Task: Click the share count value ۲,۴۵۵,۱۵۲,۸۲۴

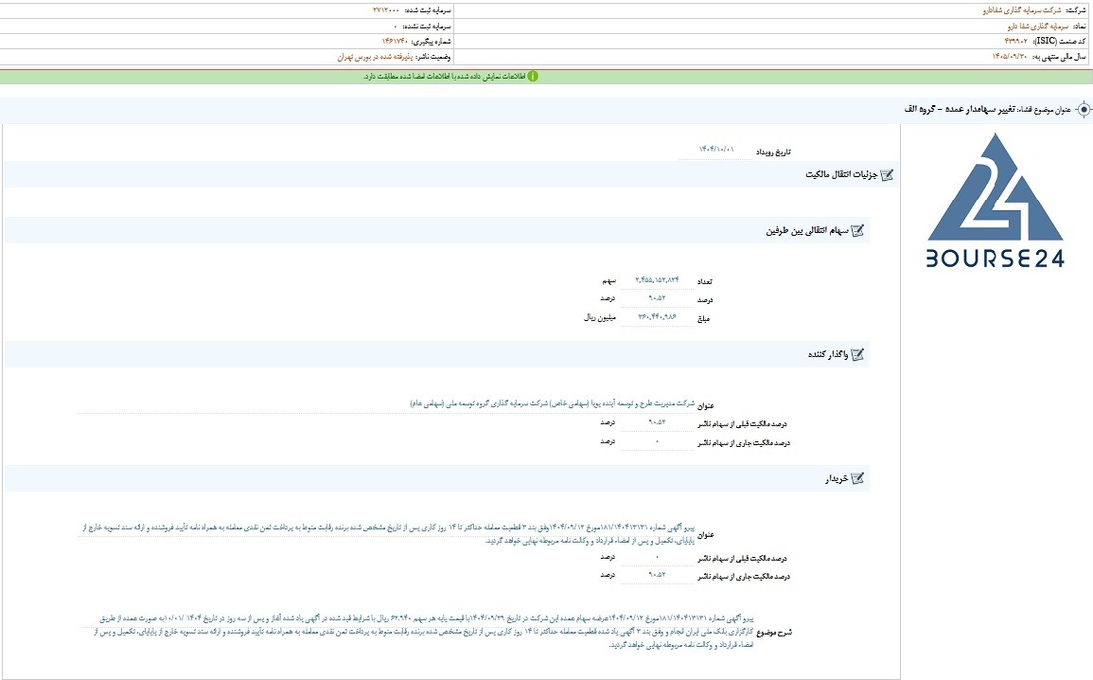Action: [x=657, y=280]
